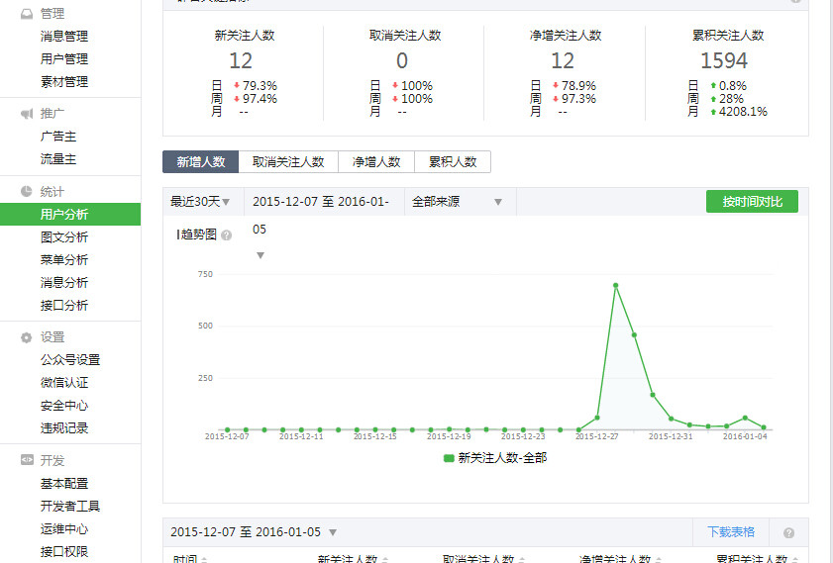Open the date range picker above the chart
This screenshot has width=833, height=563.
[322, 202]
